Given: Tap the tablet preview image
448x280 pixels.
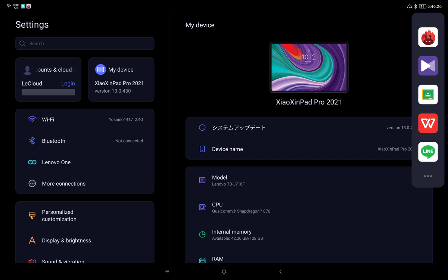Looking at the screenshot, I should pyautogui.click(x=309, y=67).
